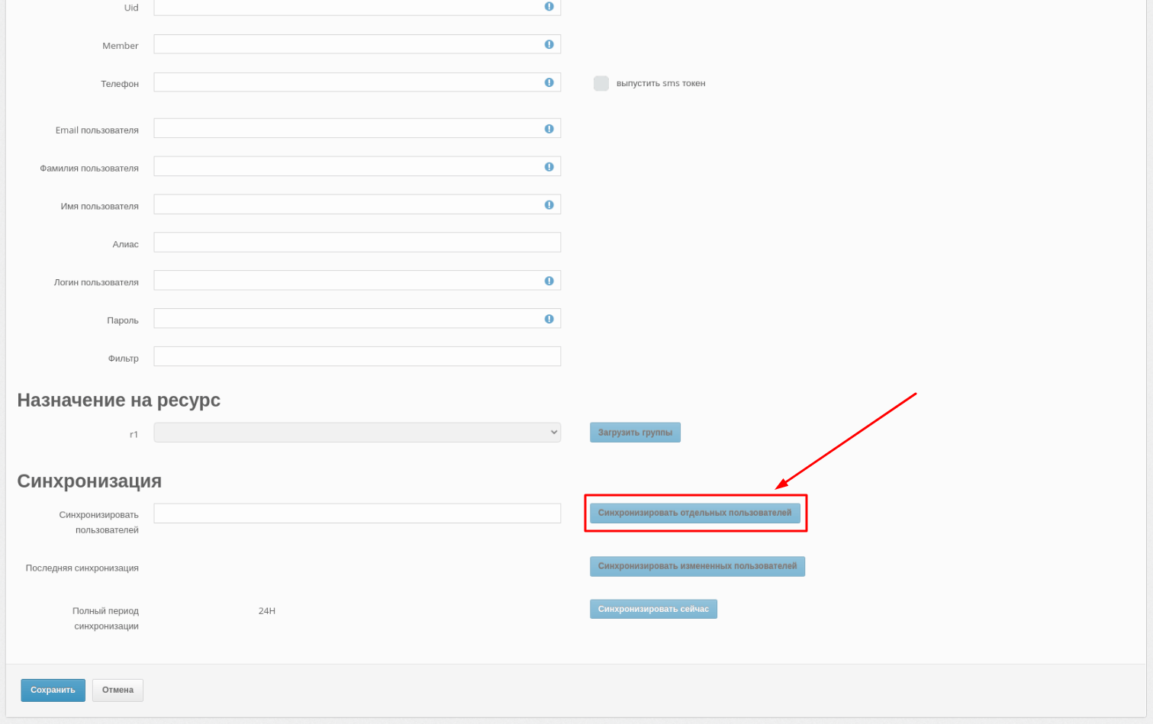Save the form with Сохранить
The width and height of the screenshot is (1153, 724).
point(53,690)
